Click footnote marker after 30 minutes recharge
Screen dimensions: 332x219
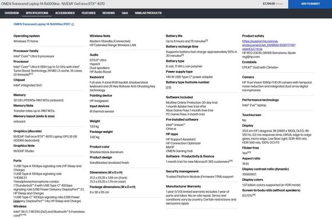point(183,55)
